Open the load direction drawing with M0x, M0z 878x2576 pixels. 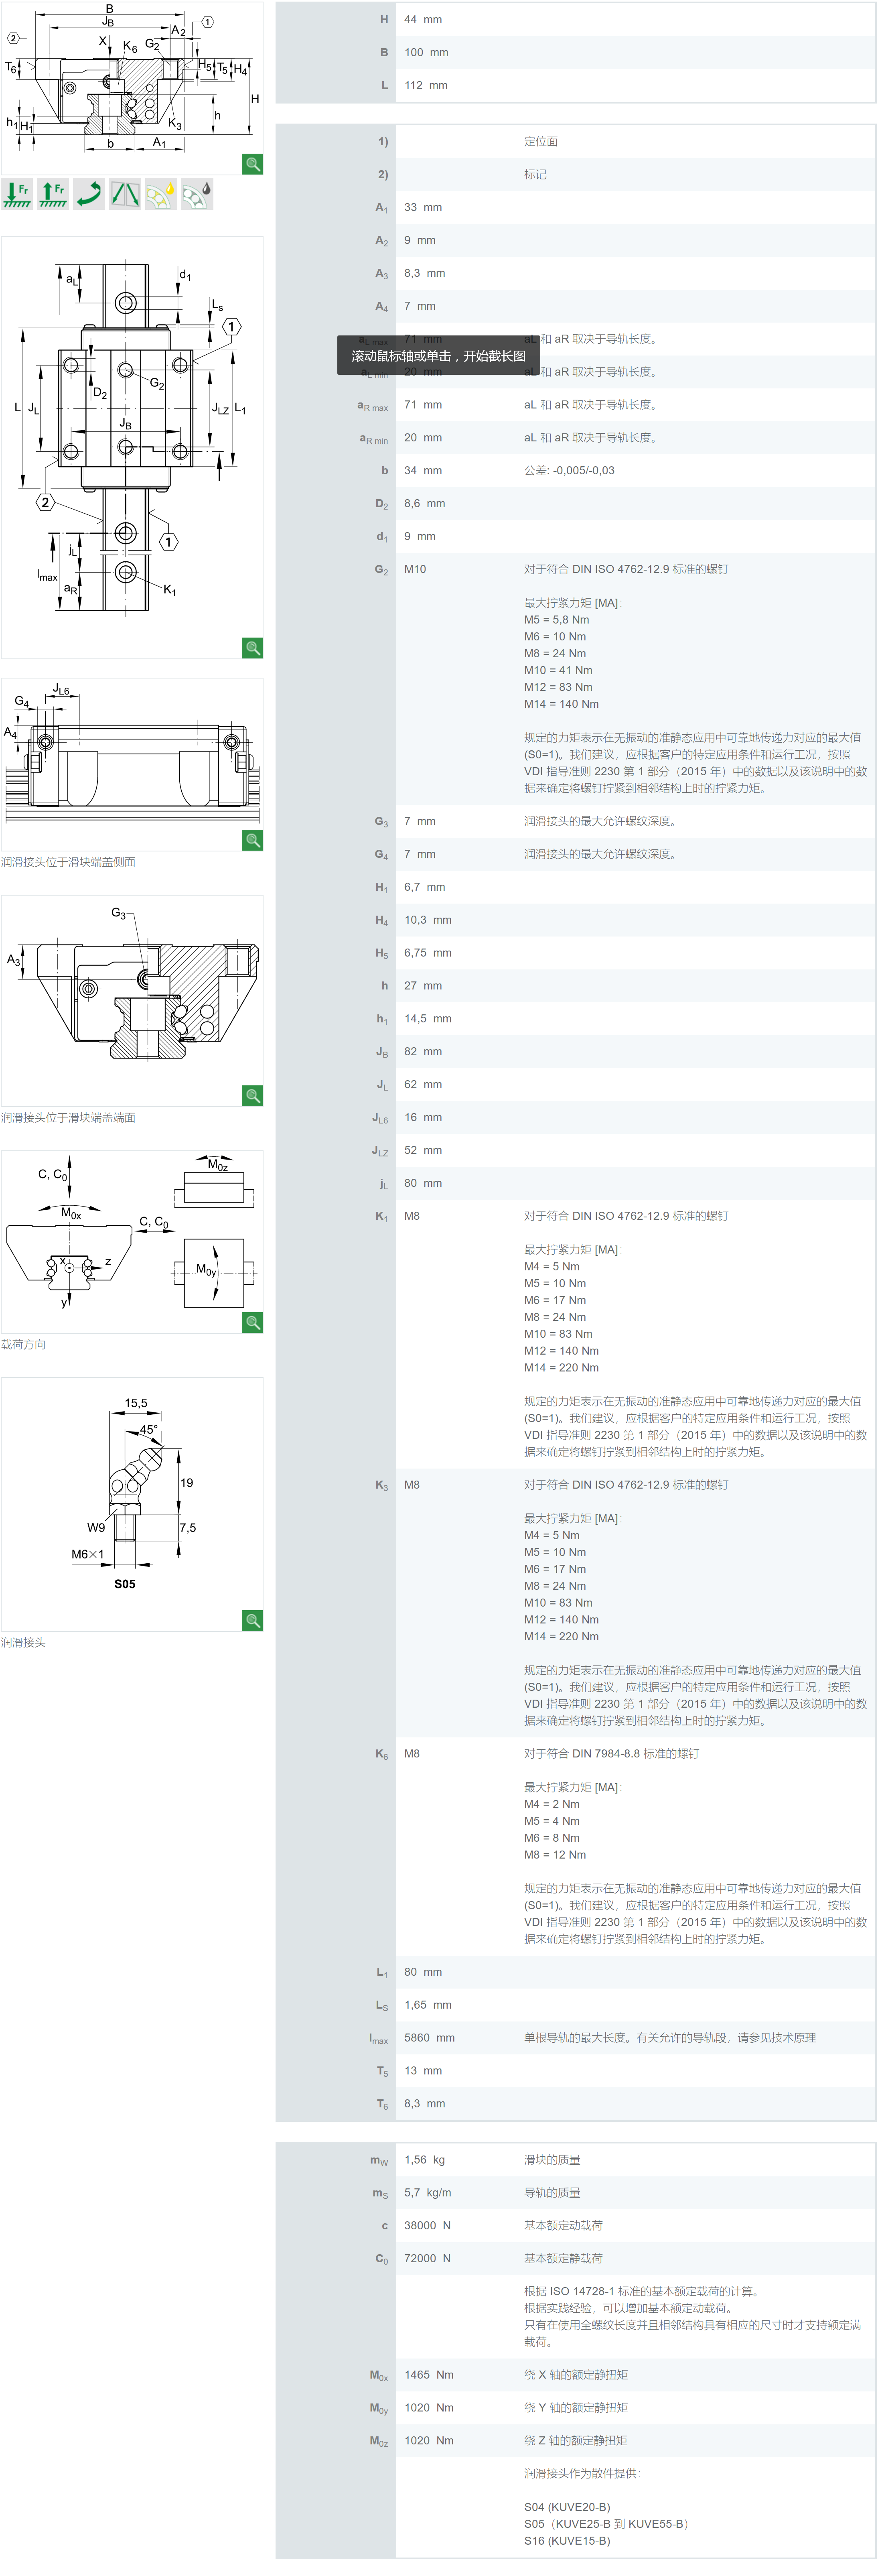[x=132, y=1242]
